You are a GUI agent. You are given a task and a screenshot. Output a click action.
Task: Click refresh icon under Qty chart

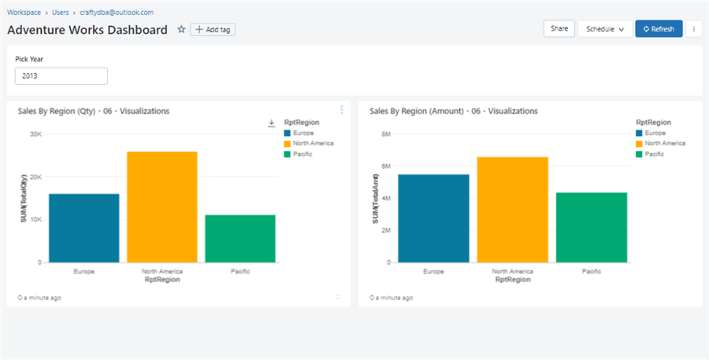(20, 298)
